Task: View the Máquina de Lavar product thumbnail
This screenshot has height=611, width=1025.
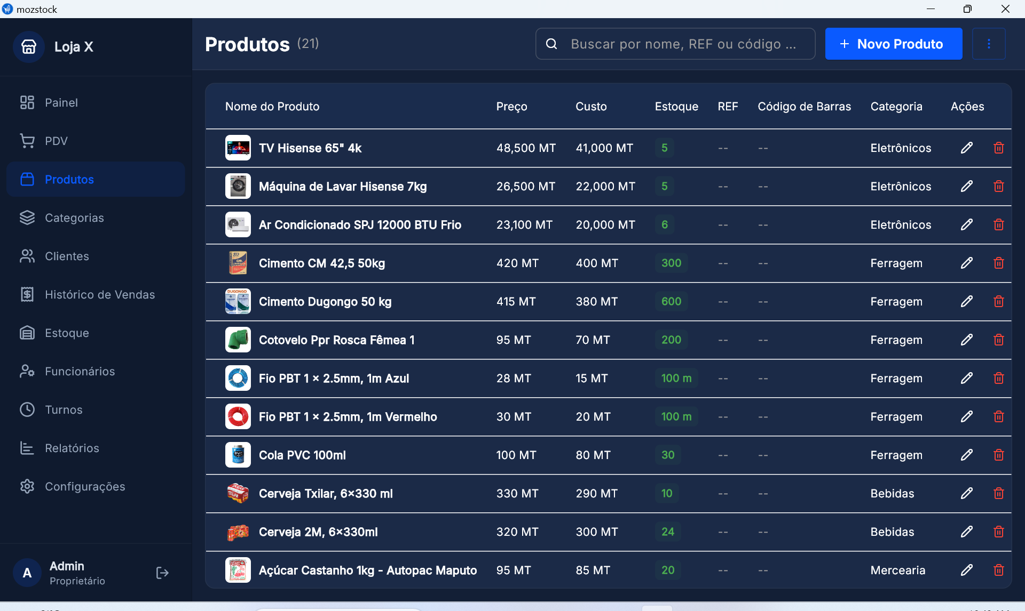Action: [238, 186]
